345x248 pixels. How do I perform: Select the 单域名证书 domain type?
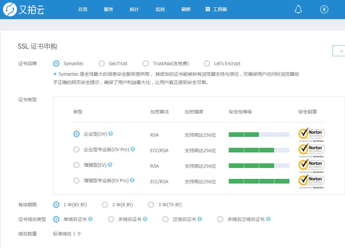click(56, 219)
